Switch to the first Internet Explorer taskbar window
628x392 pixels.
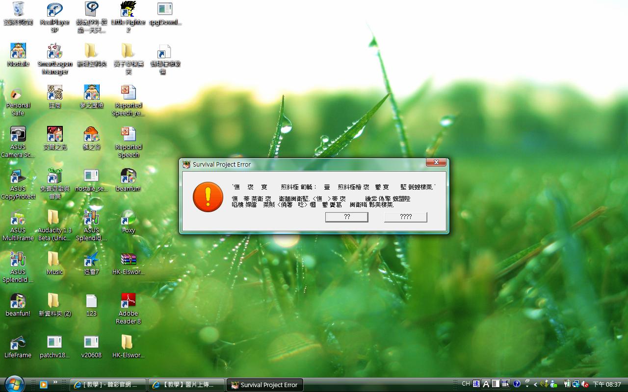pos(108,385)
